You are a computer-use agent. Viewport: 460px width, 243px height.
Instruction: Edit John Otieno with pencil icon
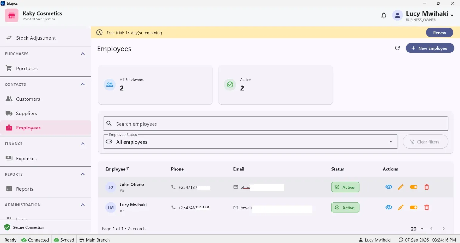coord(401,187)
